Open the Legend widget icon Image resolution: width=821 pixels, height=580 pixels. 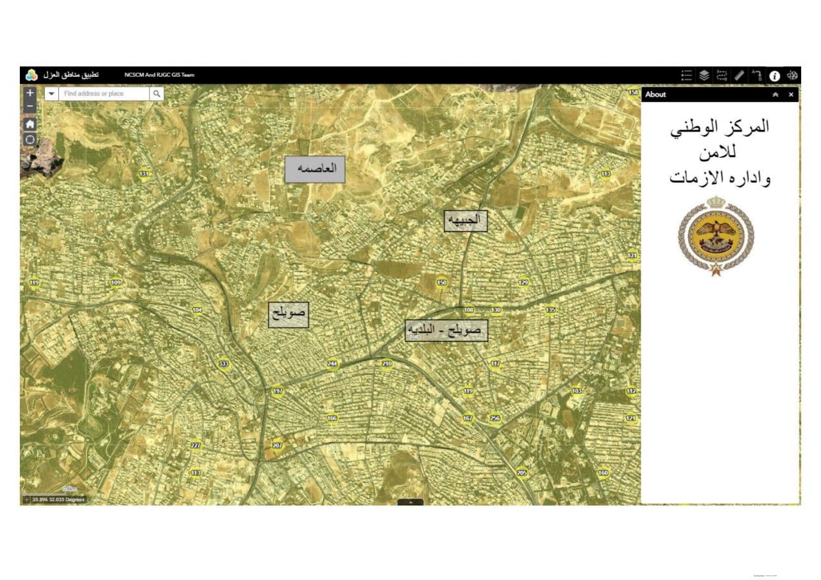tap(686, 76)
